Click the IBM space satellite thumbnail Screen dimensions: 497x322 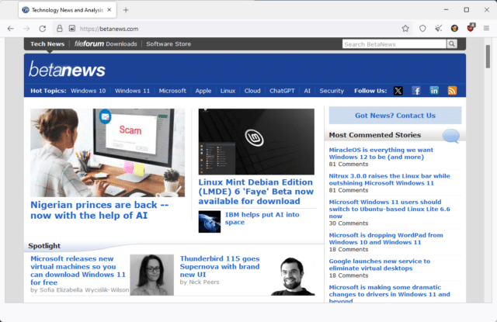(x=210, y=222)
